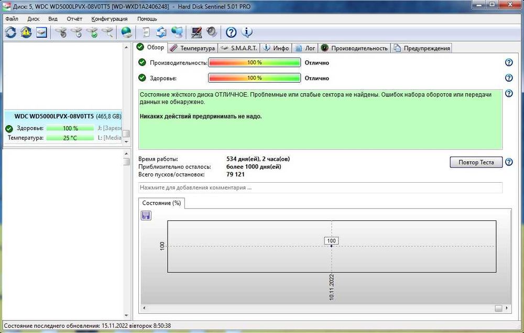Open the Помощь menu

pos(147,19)
